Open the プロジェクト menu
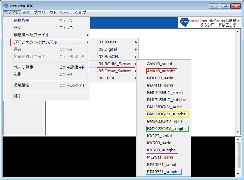The width and height of the screenshot is (244, 180). pos(45,13)
